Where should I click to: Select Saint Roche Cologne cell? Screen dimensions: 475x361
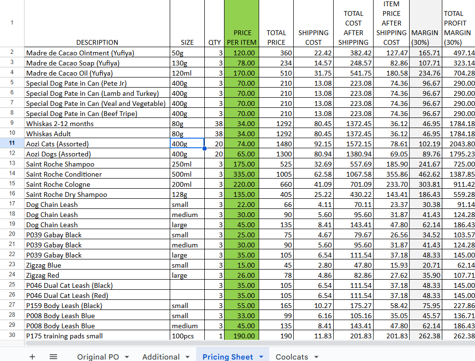click(x=97, y=184)
